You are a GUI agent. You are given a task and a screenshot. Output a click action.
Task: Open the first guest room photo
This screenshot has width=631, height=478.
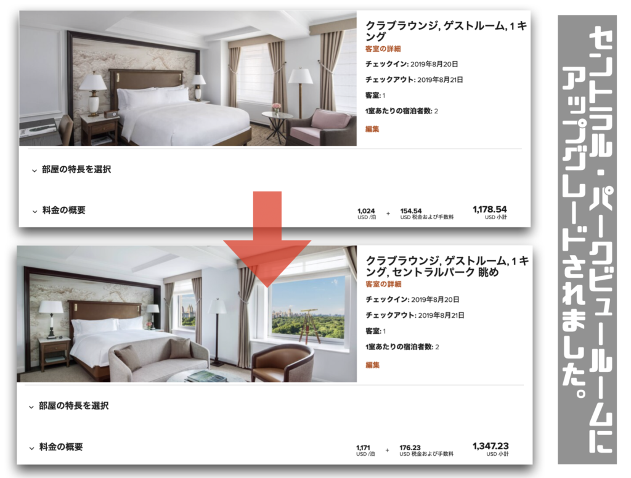point(188,78)
